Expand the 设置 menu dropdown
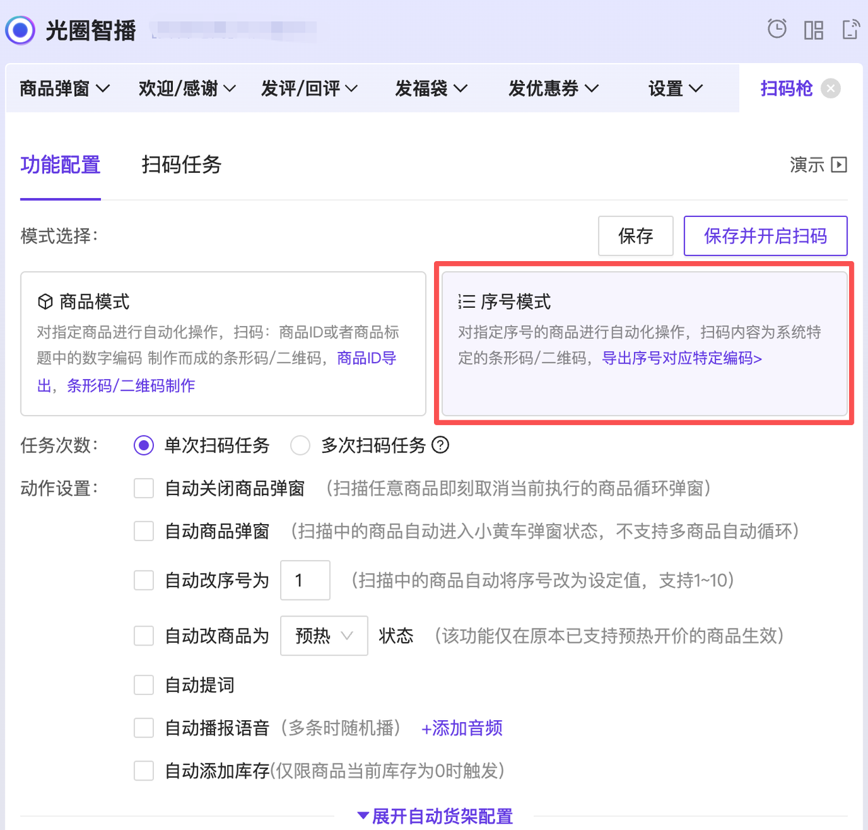The width and height of the screenshot is (868, 830). tap(674, 88)
